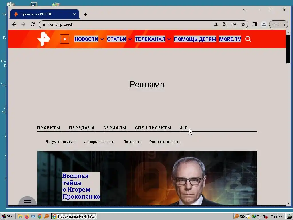This screenshot has width=293, height=220.
Task: Open Военная тайна с Игорем Прокопенко title
Action: tap(81, 186)
